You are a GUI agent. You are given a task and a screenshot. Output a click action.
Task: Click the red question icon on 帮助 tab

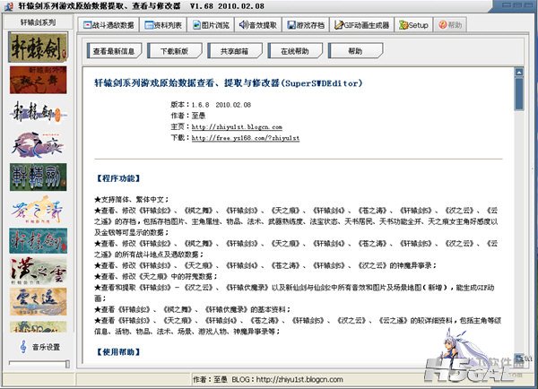(443, 25)
